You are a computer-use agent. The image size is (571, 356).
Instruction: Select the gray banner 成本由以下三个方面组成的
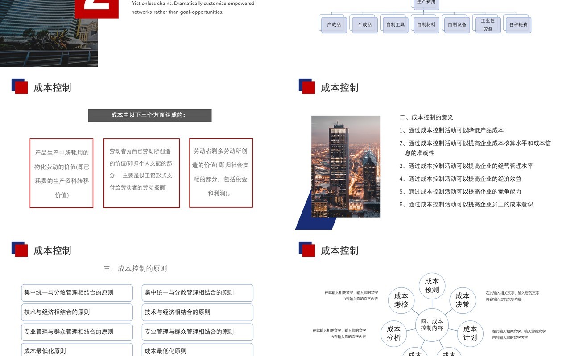point(150,115)
